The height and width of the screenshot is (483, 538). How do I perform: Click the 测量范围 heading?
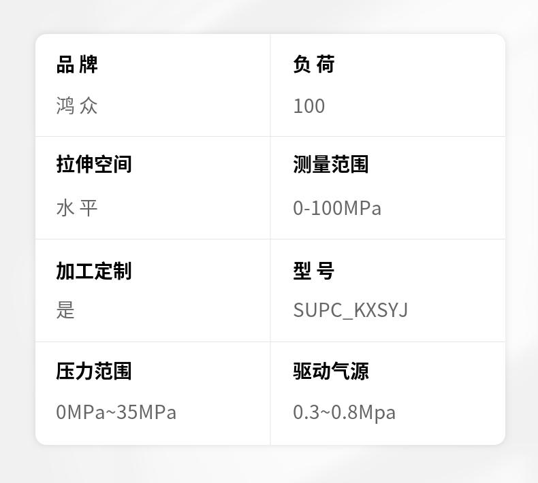(331, 164)
